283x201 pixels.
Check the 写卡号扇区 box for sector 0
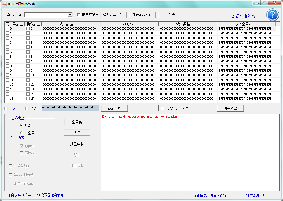pos(7,29)
